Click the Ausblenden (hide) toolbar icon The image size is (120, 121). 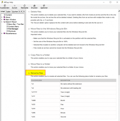click(x=5, y=6)
